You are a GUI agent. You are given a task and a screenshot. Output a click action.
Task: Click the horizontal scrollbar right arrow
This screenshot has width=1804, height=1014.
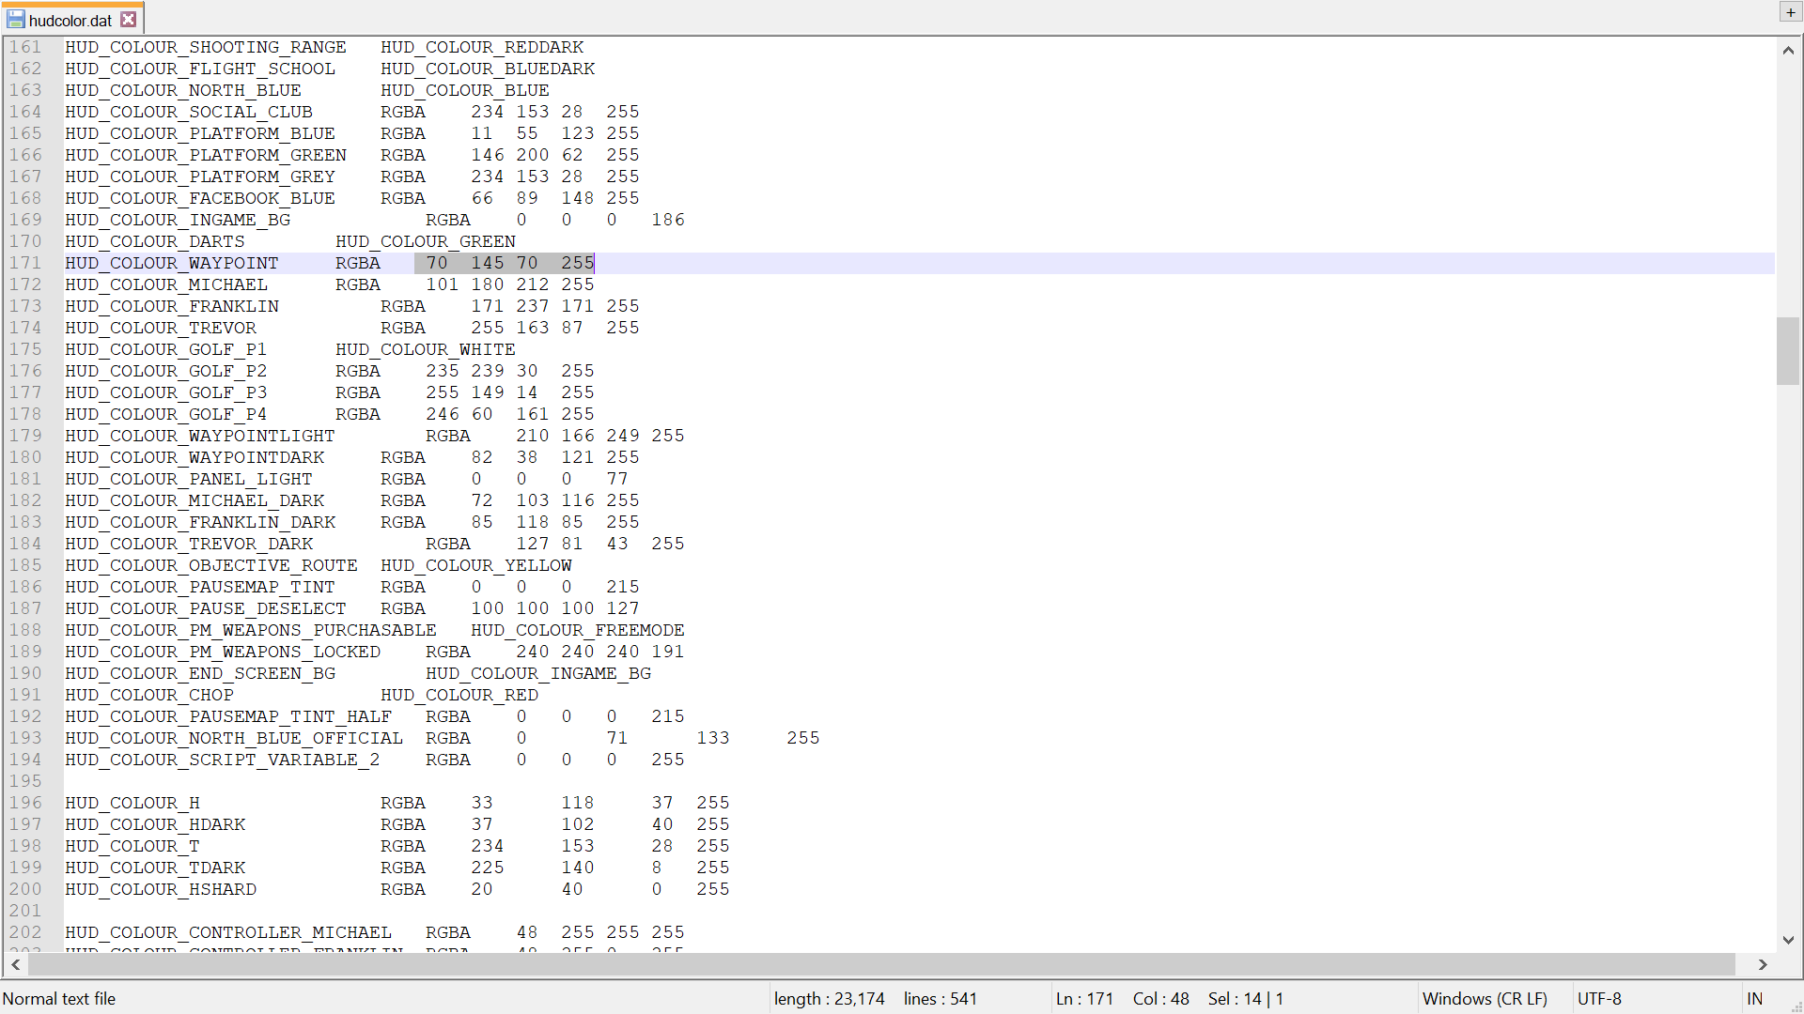coord(1763,964)
